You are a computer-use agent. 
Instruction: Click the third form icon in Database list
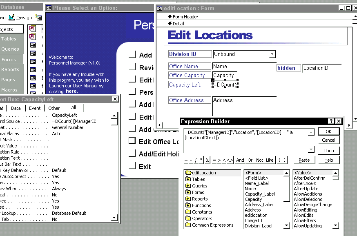33,61
